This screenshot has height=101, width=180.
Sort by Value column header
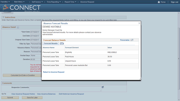pos(110,47)
